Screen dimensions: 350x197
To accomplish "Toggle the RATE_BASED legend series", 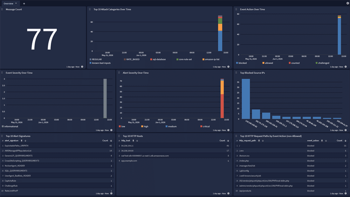I will (x=131, y=59).
